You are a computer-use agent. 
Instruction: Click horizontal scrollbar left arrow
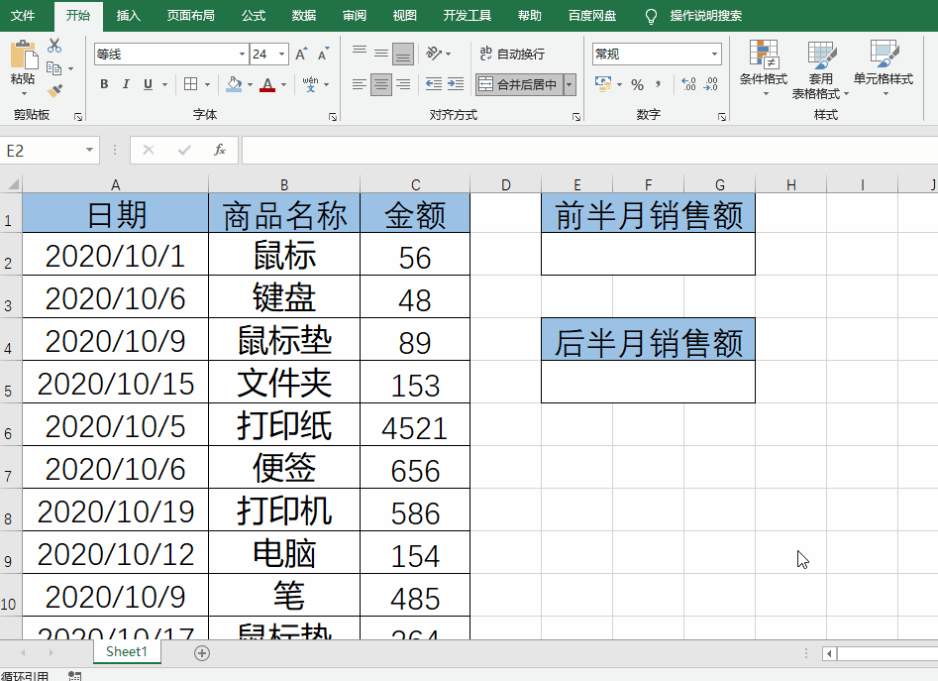click(x=829, y=653)
